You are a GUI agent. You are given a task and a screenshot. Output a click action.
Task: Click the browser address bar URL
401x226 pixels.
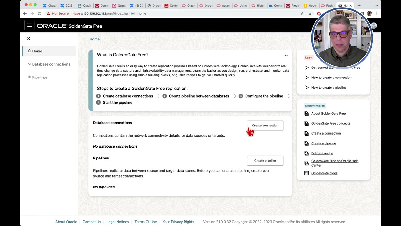pyautogui.click(x=109, y=13)
